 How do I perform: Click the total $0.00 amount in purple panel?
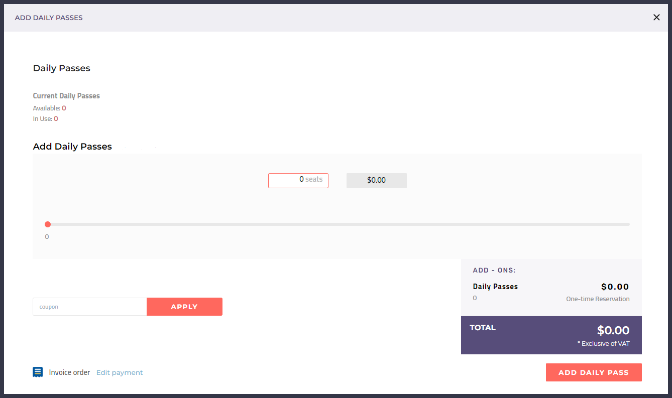(613, 330)
